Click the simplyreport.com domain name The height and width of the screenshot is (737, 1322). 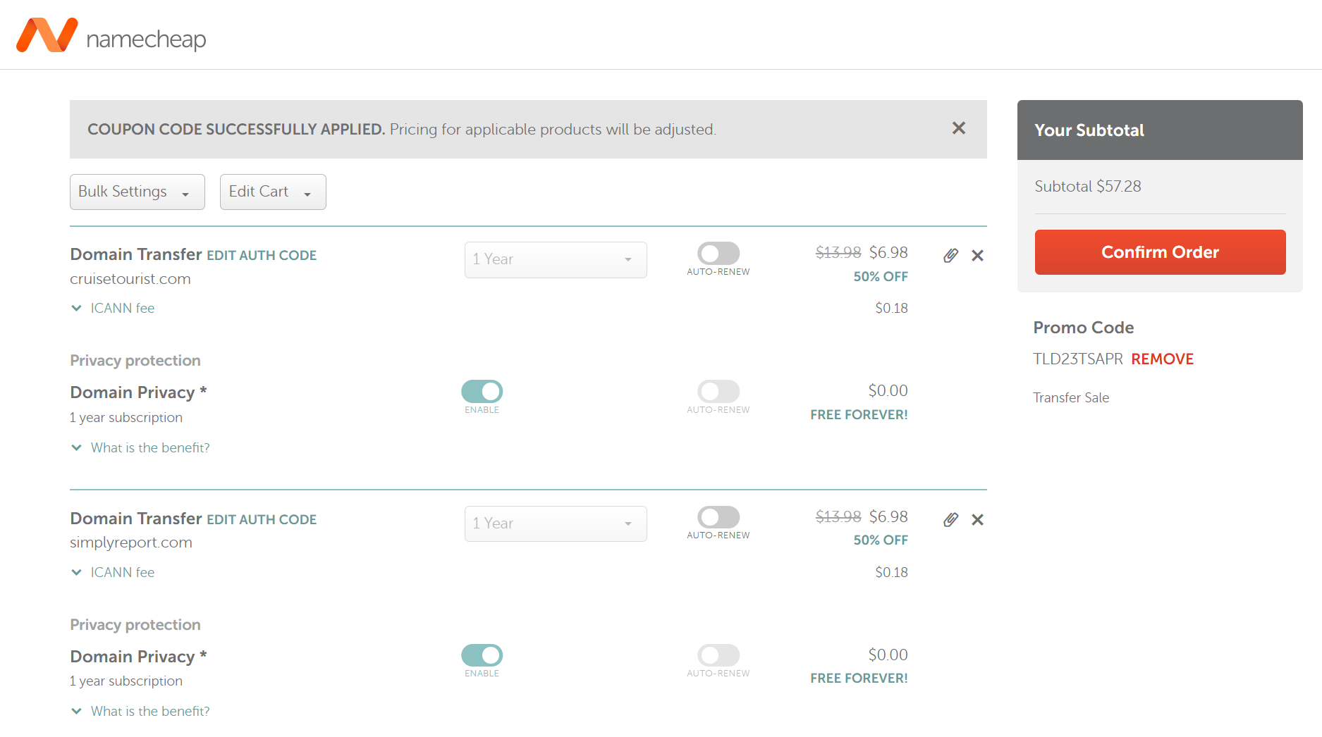(131, 543)
